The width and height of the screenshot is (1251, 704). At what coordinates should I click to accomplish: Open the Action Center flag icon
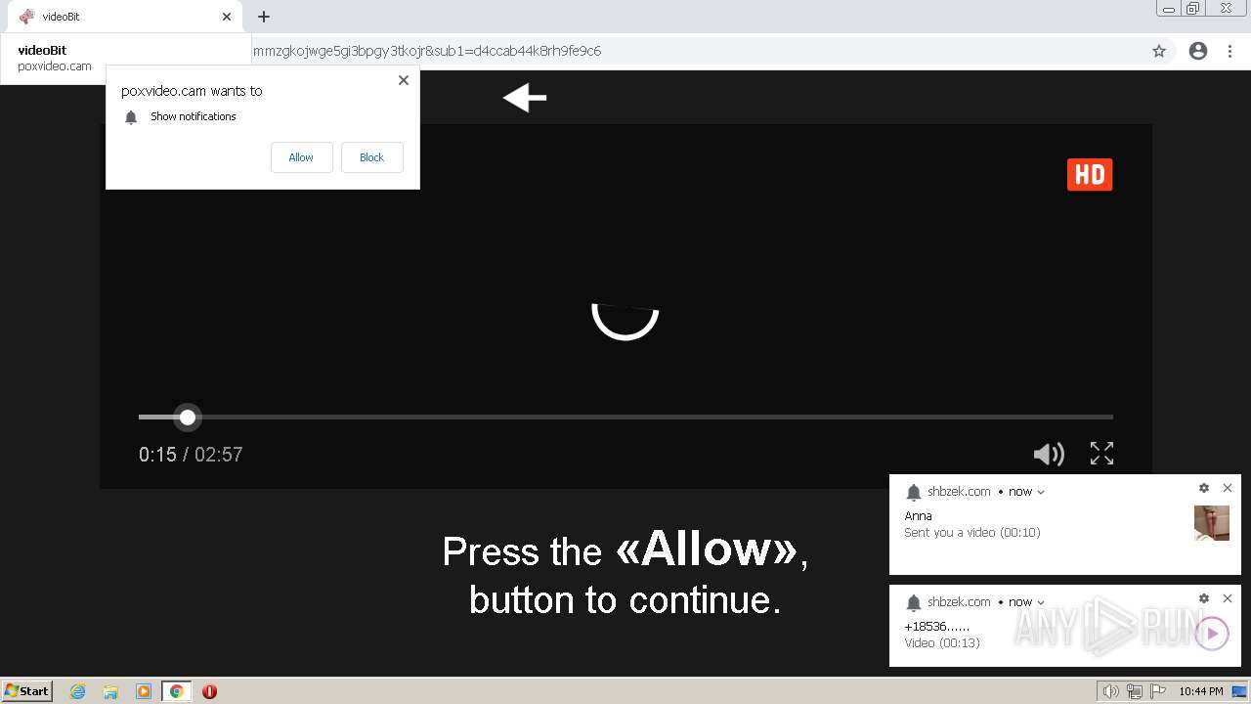coord(1158,691)
